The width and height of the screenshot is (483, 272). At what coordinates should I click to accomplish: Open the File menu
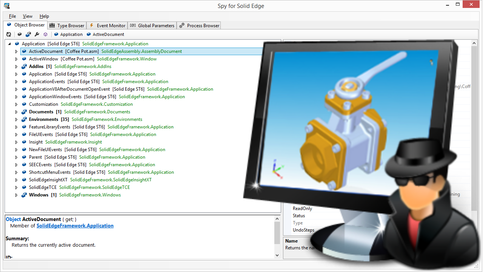pos(12,16)
